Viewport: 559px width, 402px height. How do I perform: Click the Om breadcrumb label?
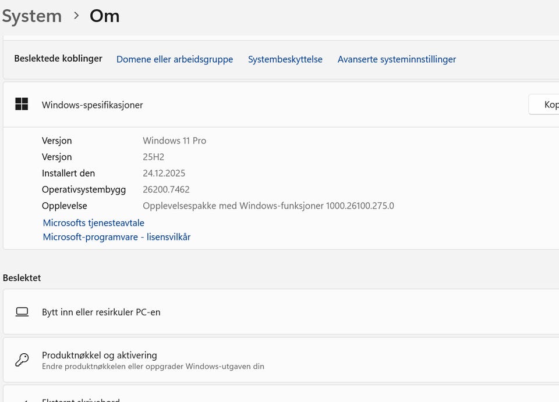click(104, 16)
